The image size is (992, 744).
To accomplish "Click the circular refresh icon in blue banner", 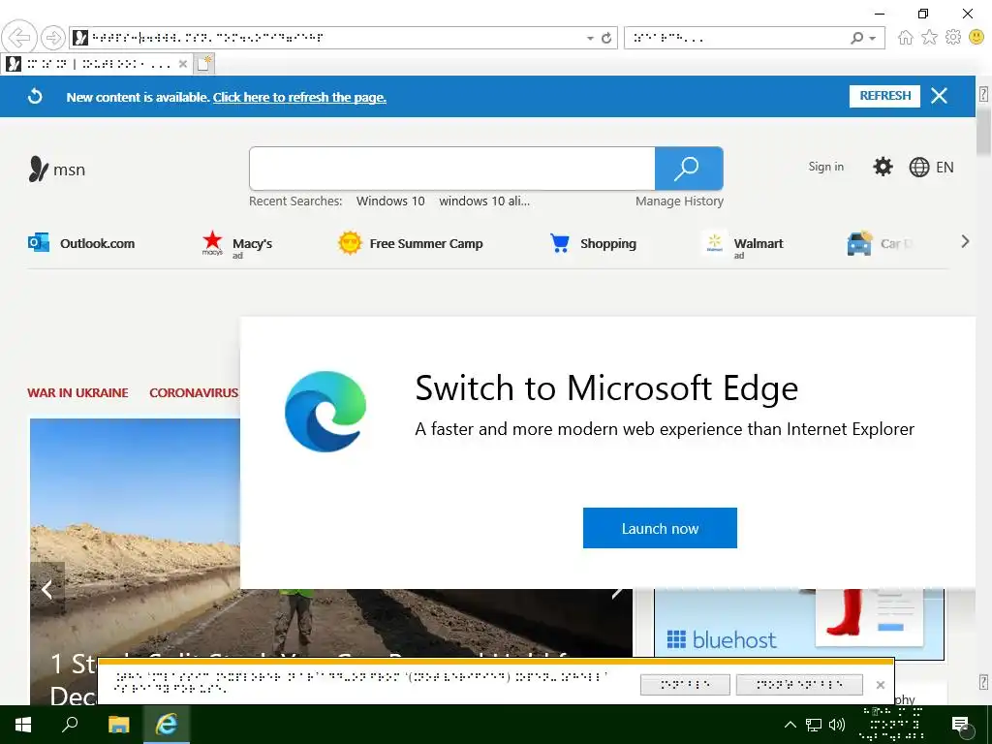I will coord(36,96).
